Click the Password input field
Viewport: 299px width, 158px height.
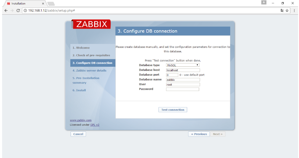[182, 89]
